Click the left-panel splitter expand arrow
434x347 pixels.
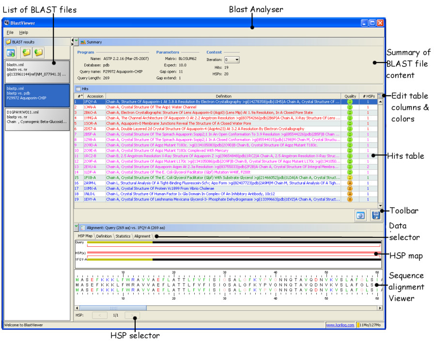72,44
